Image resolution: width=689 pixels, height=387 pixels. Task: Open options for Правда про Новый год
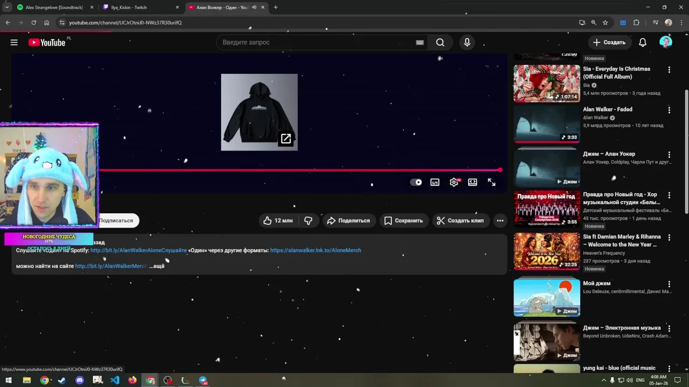(669, 195)
